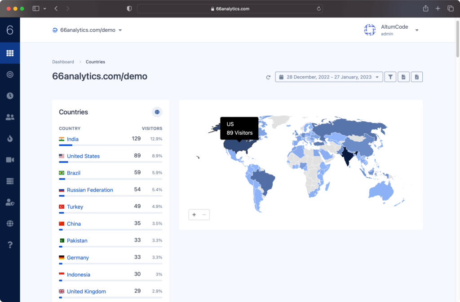Viewport: 460px width, 302px height.
Task: Open the date range picker dropdown
Action: coord(329,77)
